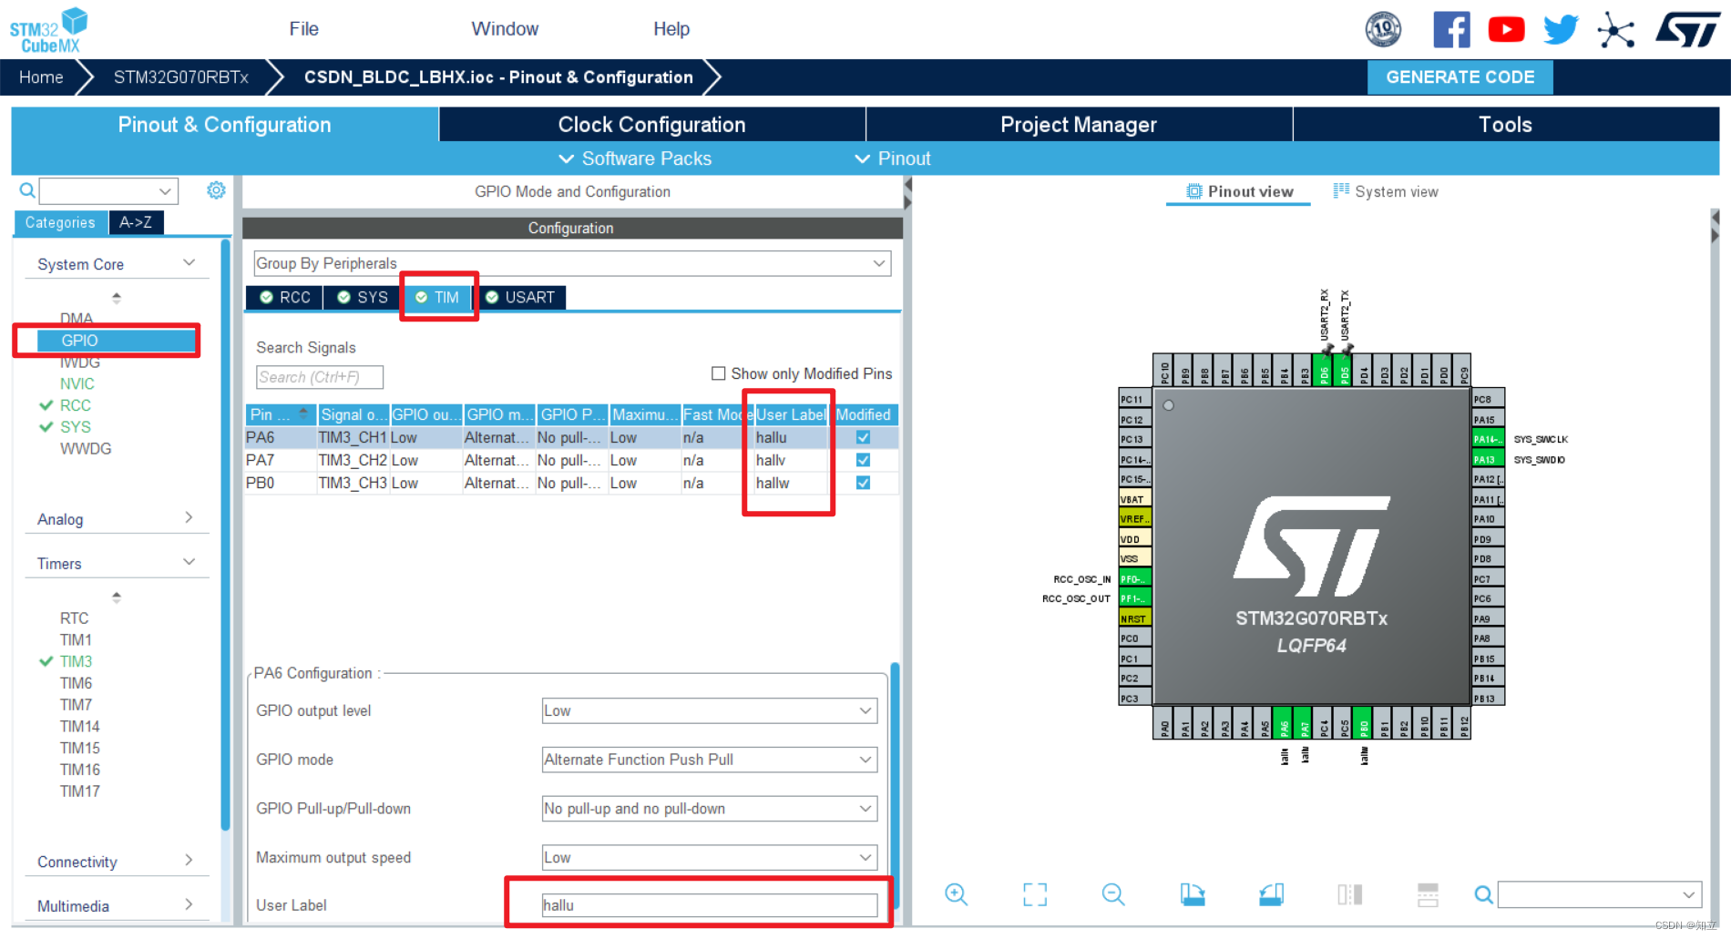Open the Pinout dropdown menu
The width and height of the screenshot is (1731, 939).
pyautogui.click(x=892, y=158)
